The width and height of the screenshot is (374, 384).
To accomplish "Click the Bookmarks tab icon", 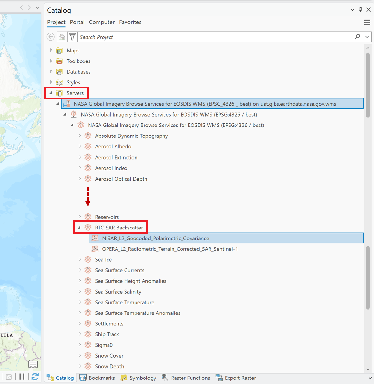I will click(83, 378).
